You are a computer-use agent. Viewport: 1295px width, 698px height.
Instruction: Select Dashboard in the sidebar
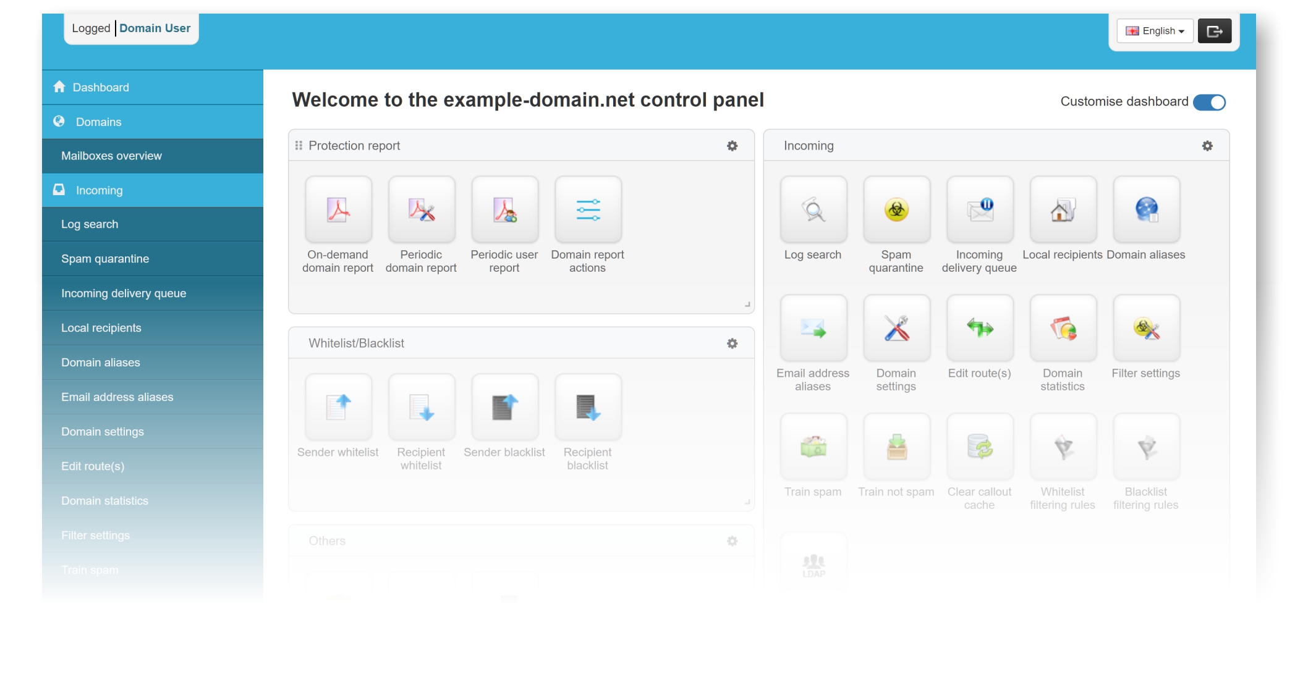pyautogui.click(x=101, y=88)
